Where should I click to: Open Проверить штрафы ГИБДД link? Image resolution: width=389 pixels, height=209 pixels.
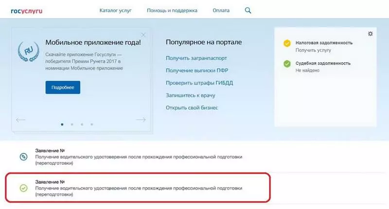tap(199, 83)
